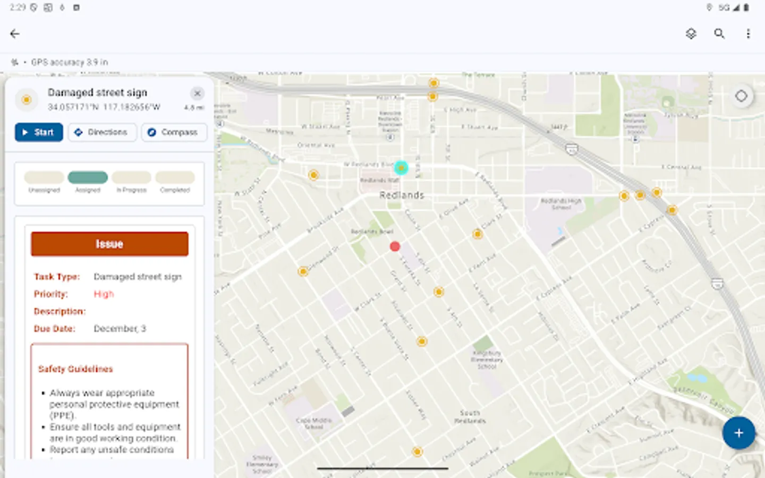The height and width of the screenshot is (478, 765).
Task: Tap the highlighted current location dot
Action: pyautogui.click(x=401, y=168)
